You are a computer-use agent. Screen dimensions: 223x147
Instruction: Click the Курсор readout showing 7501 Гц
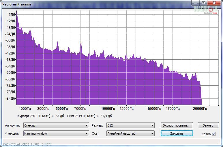point(41,116)
